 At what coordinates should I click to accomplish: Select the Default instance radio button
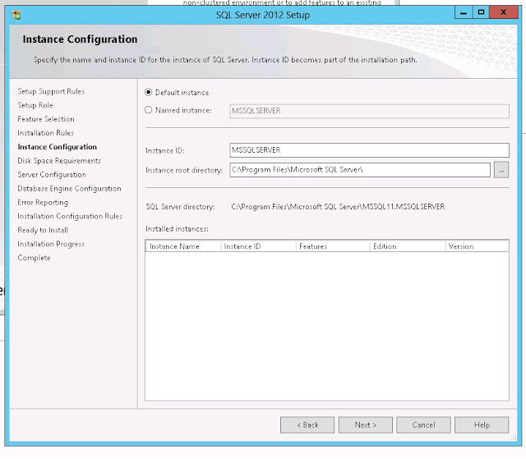pos(148,92)
